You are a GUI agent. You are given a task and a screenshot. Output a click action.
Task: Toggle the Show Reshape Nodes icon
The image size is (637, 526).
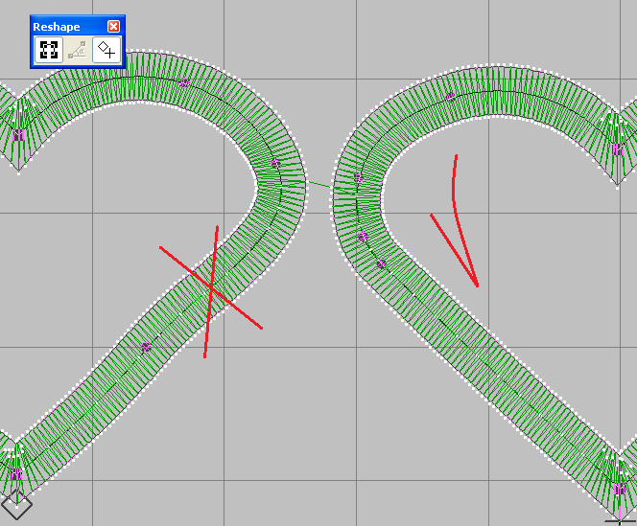(49, 50)
